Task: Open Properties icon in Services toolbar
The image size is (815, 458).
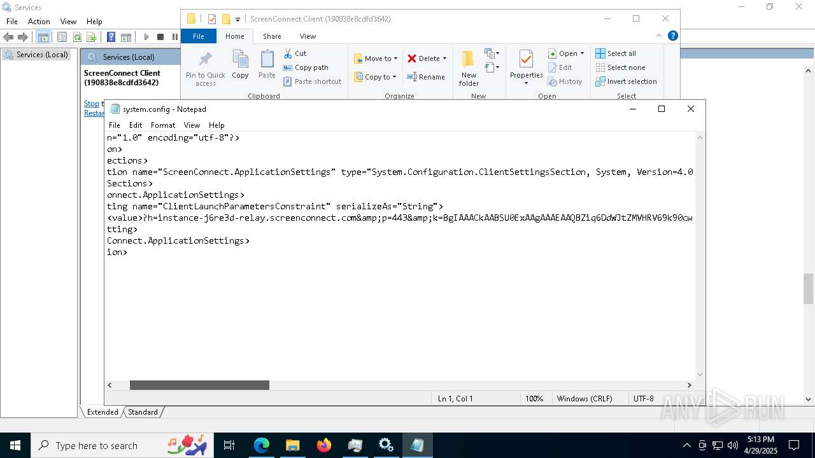Action: (x=62, y=38)
